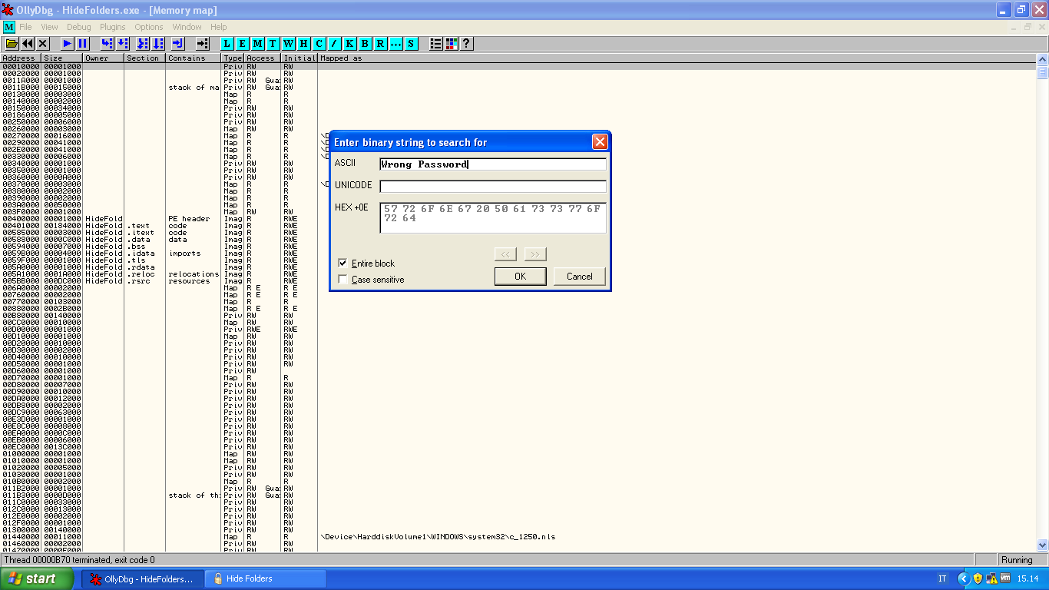Show Source window with S icon
Viewport: 1049px width, 590px height.
click(412, 44)
